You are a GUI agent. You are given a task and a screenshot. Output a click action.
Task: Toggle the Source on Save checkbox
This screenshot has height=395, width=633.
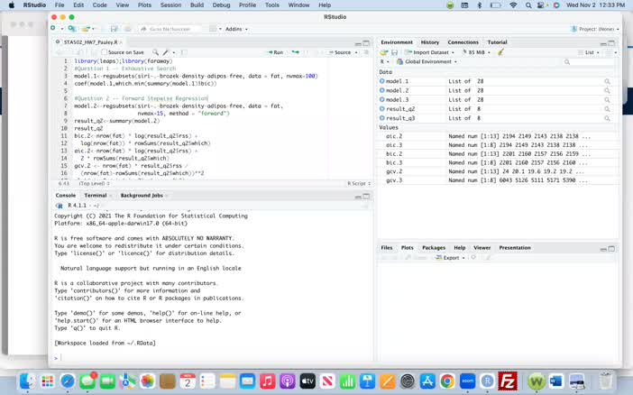(104, 52)
